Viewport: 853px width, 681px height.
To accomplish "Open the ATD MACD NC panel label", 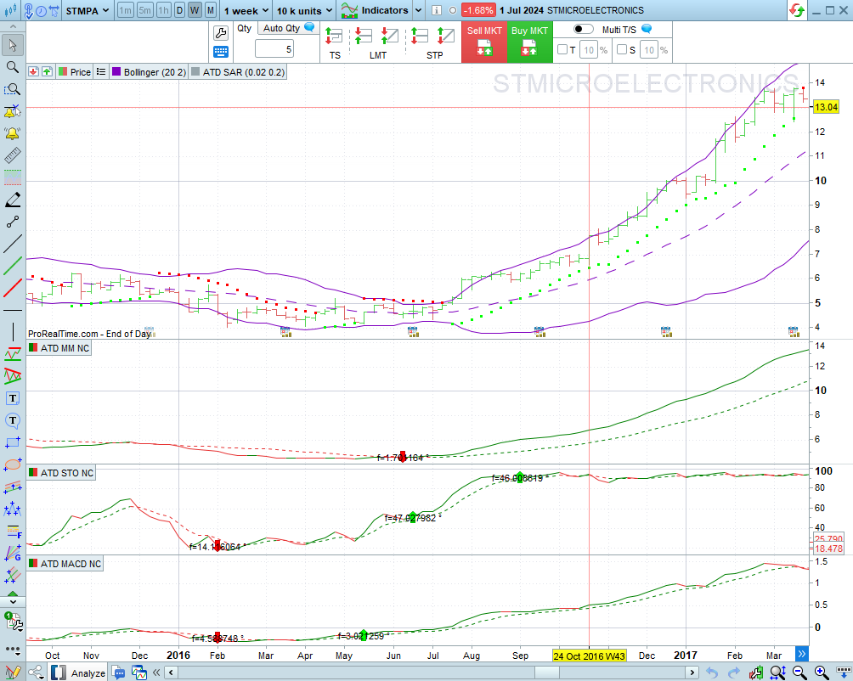I will pos(65,564).
